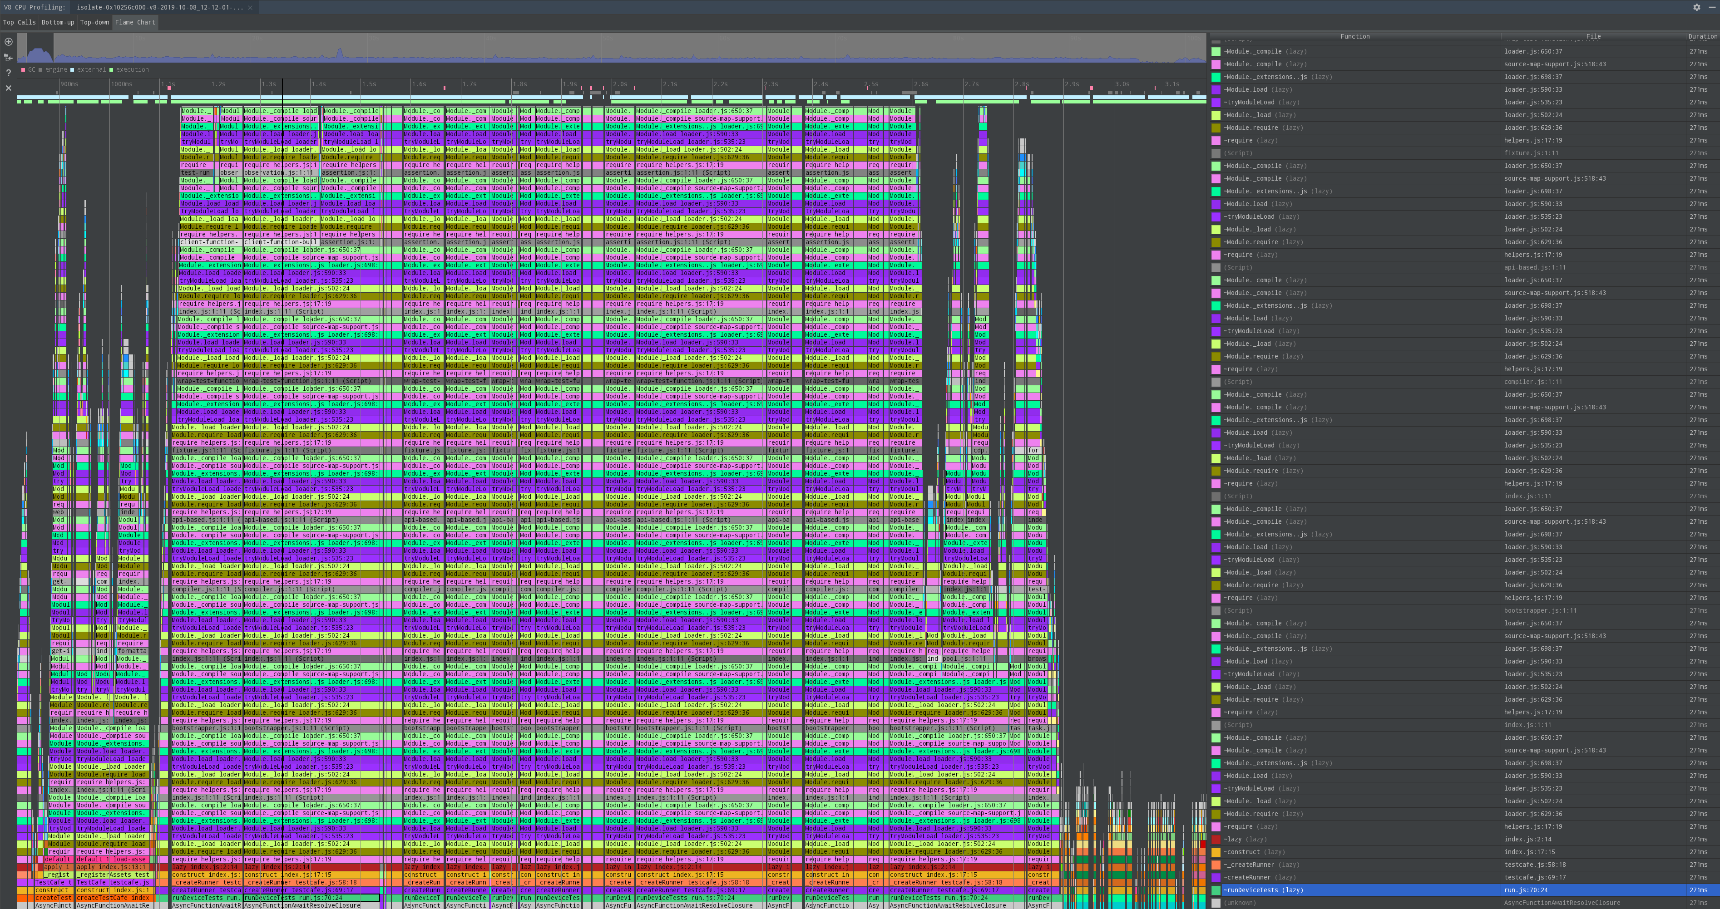Image resolution: width=1720 pixels, height=909 pixels.
Task: Switch to the Bottom-up tab
Action: [58, 22]
